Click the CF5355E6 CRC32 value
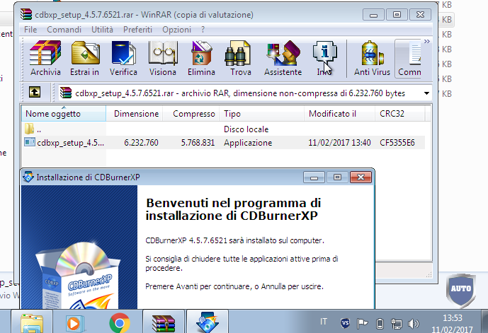The image size is (488, 333). coord(397,143)
